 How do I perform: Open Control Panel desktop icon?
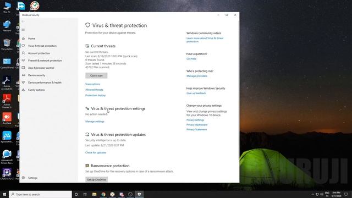coord(7,63)
